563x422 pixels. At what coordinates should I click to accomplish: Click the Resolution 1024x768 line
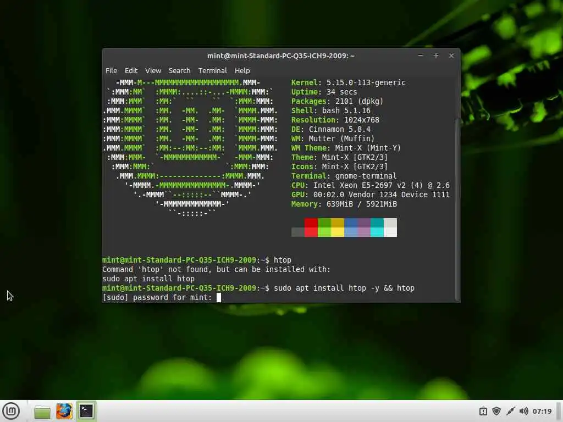[335, 120]
